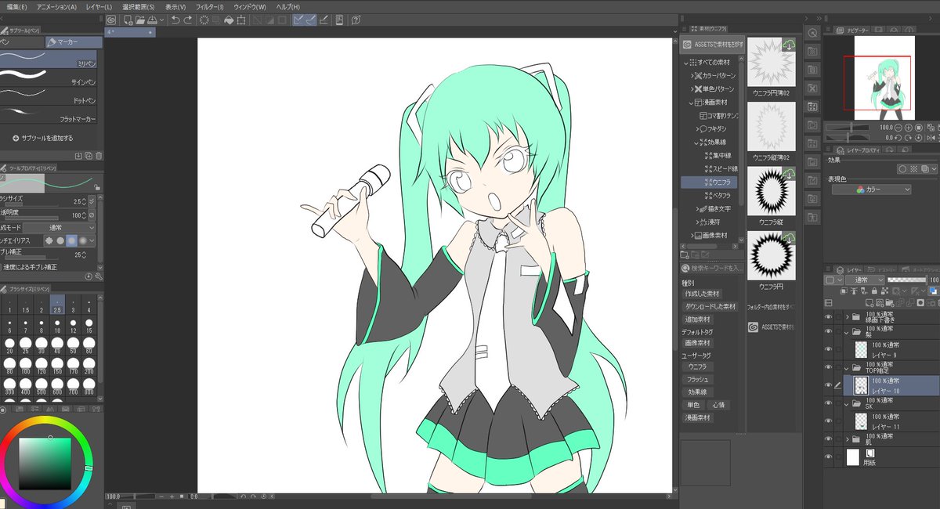Click the ASSETS spiral icon in material panel
The height and width of the screenshot is (509, 940).
[687, 45]
